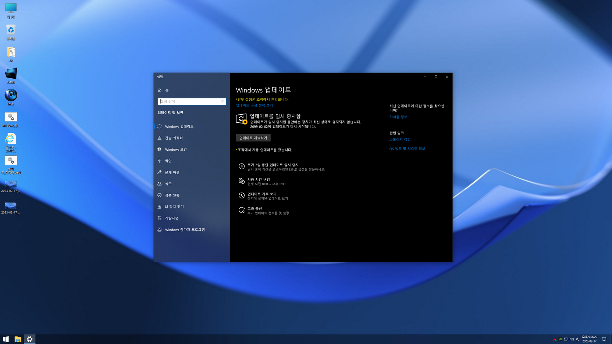Select the Internet Explorer shortcut desktop icon
This screenshot has height=344, width=612.
(x=11, y=143)
